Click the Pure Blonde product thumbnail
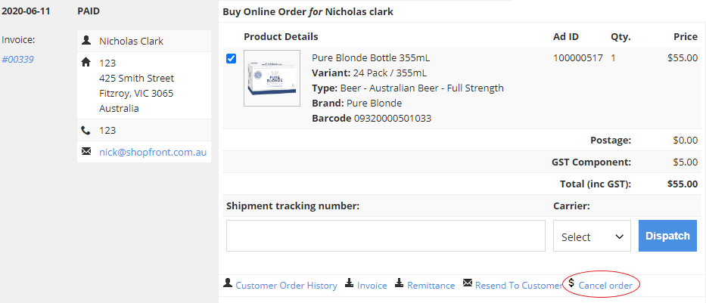Screen dimensions: 706x303 click(x=272, y=79)
